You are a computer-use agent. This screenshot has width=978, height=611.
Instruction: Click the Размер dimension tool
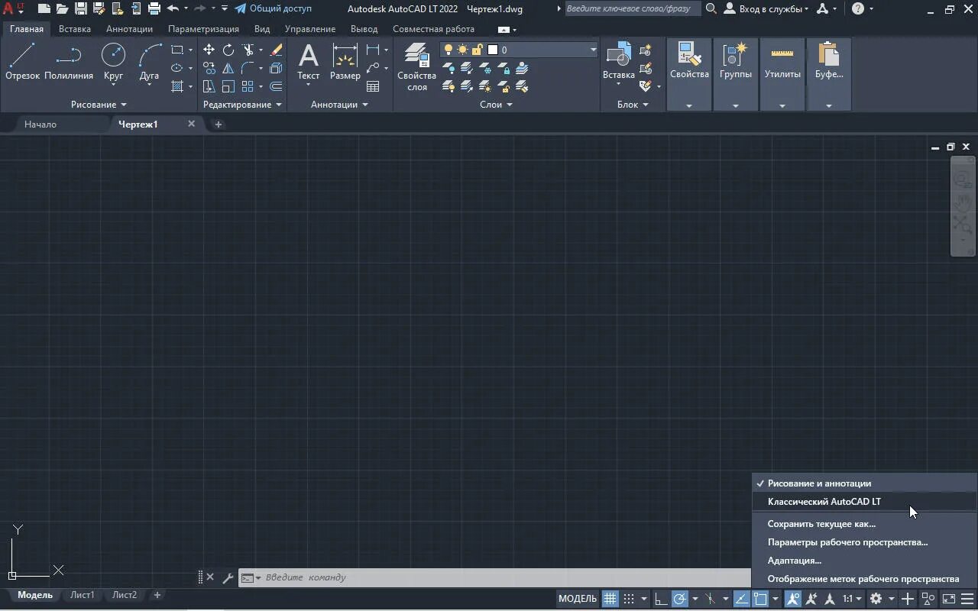tap(345, 62)
